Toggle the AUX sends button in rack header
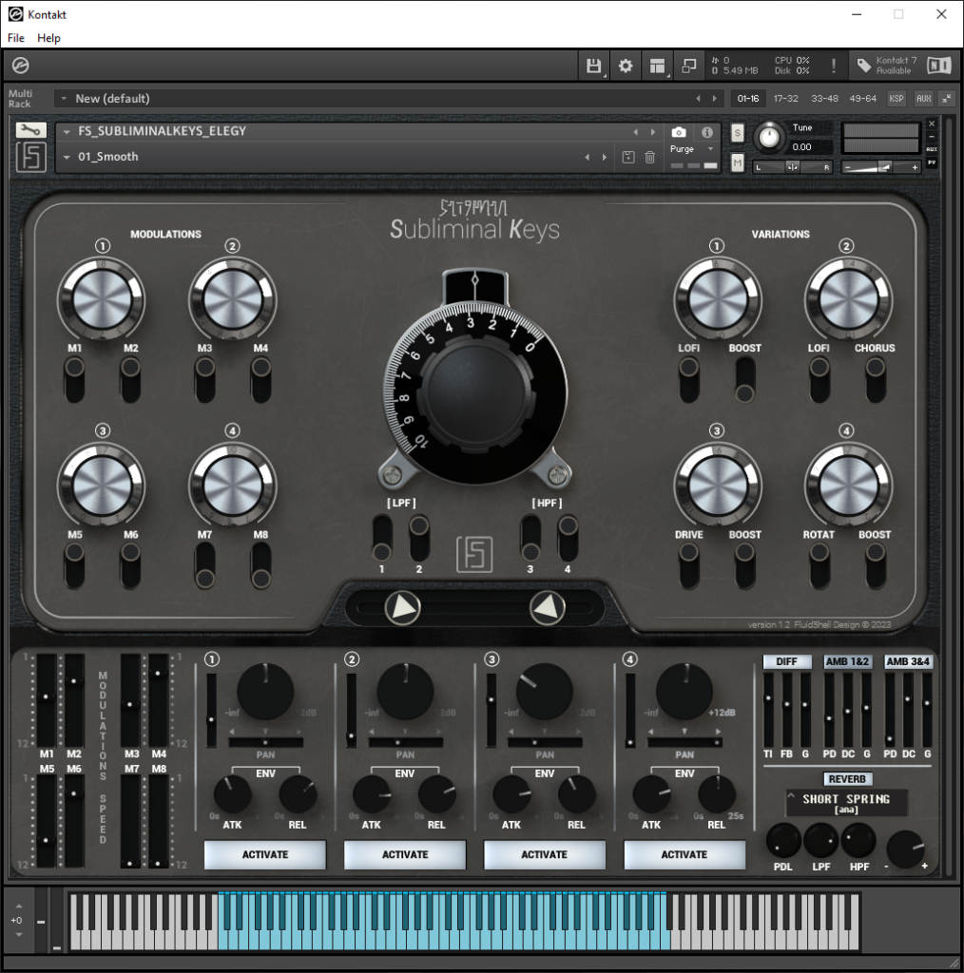 pyautogui.click(x=924, y=98)
